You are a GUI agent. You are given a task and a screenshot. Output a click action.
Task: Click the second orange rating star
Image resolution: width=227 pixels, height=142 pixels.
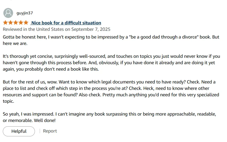point(11,23)
